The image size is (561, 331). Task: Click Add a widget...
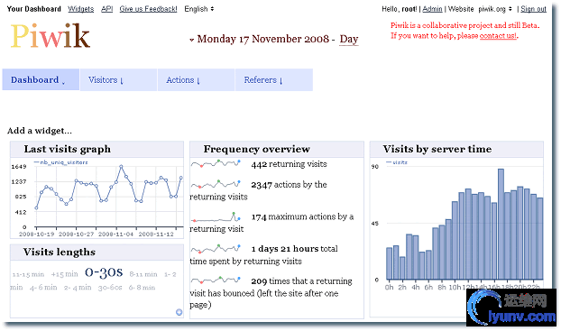click(x=40, y=131)
